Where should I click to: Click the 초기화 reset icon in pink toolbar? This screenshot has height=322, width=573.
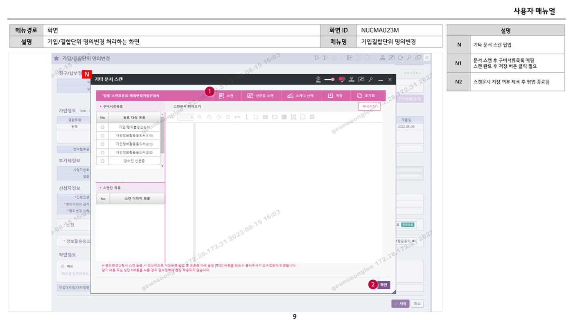(360, 96)
